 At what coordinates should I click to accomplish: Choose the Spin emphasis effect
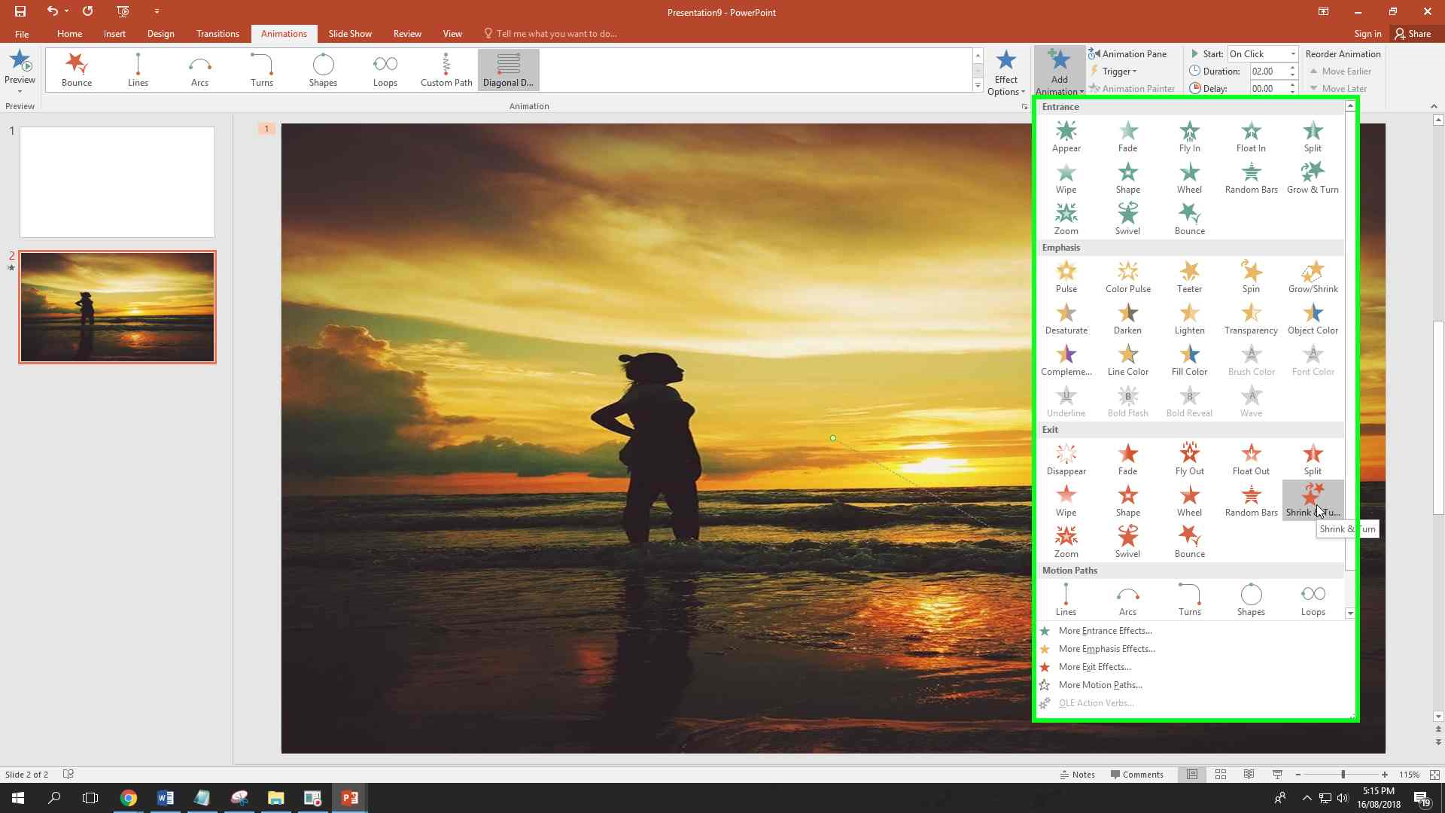click(1251, 277)
